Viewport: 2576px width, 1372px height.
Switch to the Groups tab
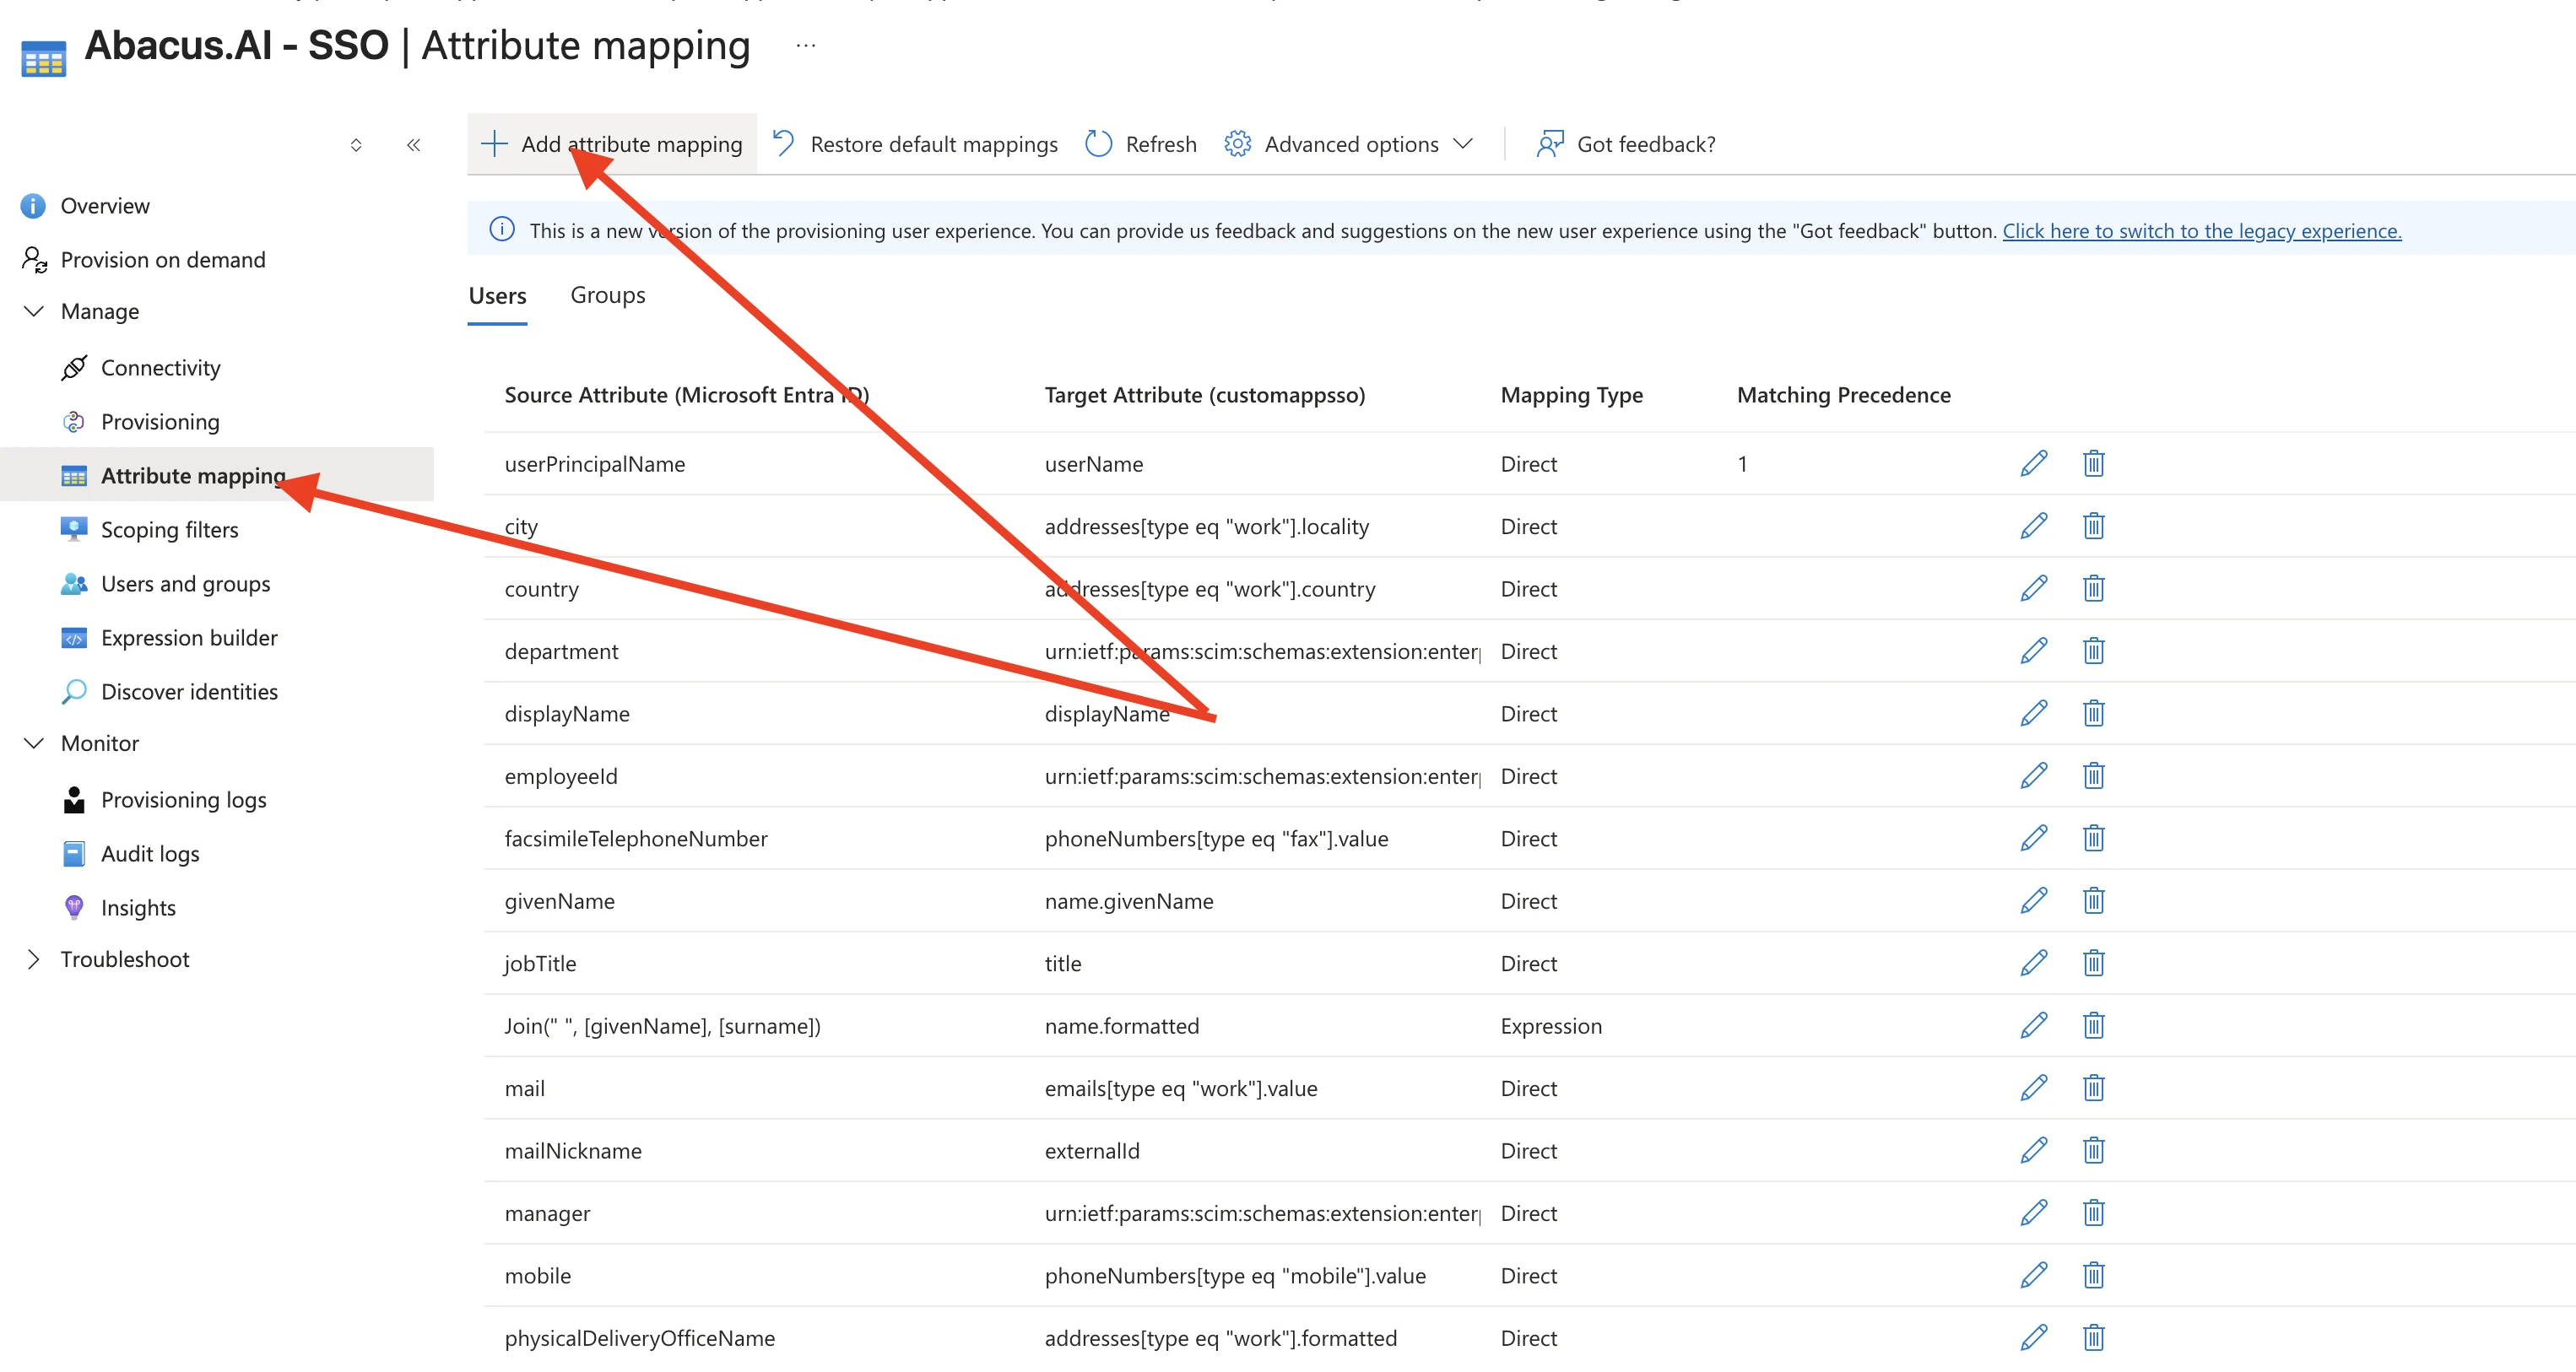point(608,296)
